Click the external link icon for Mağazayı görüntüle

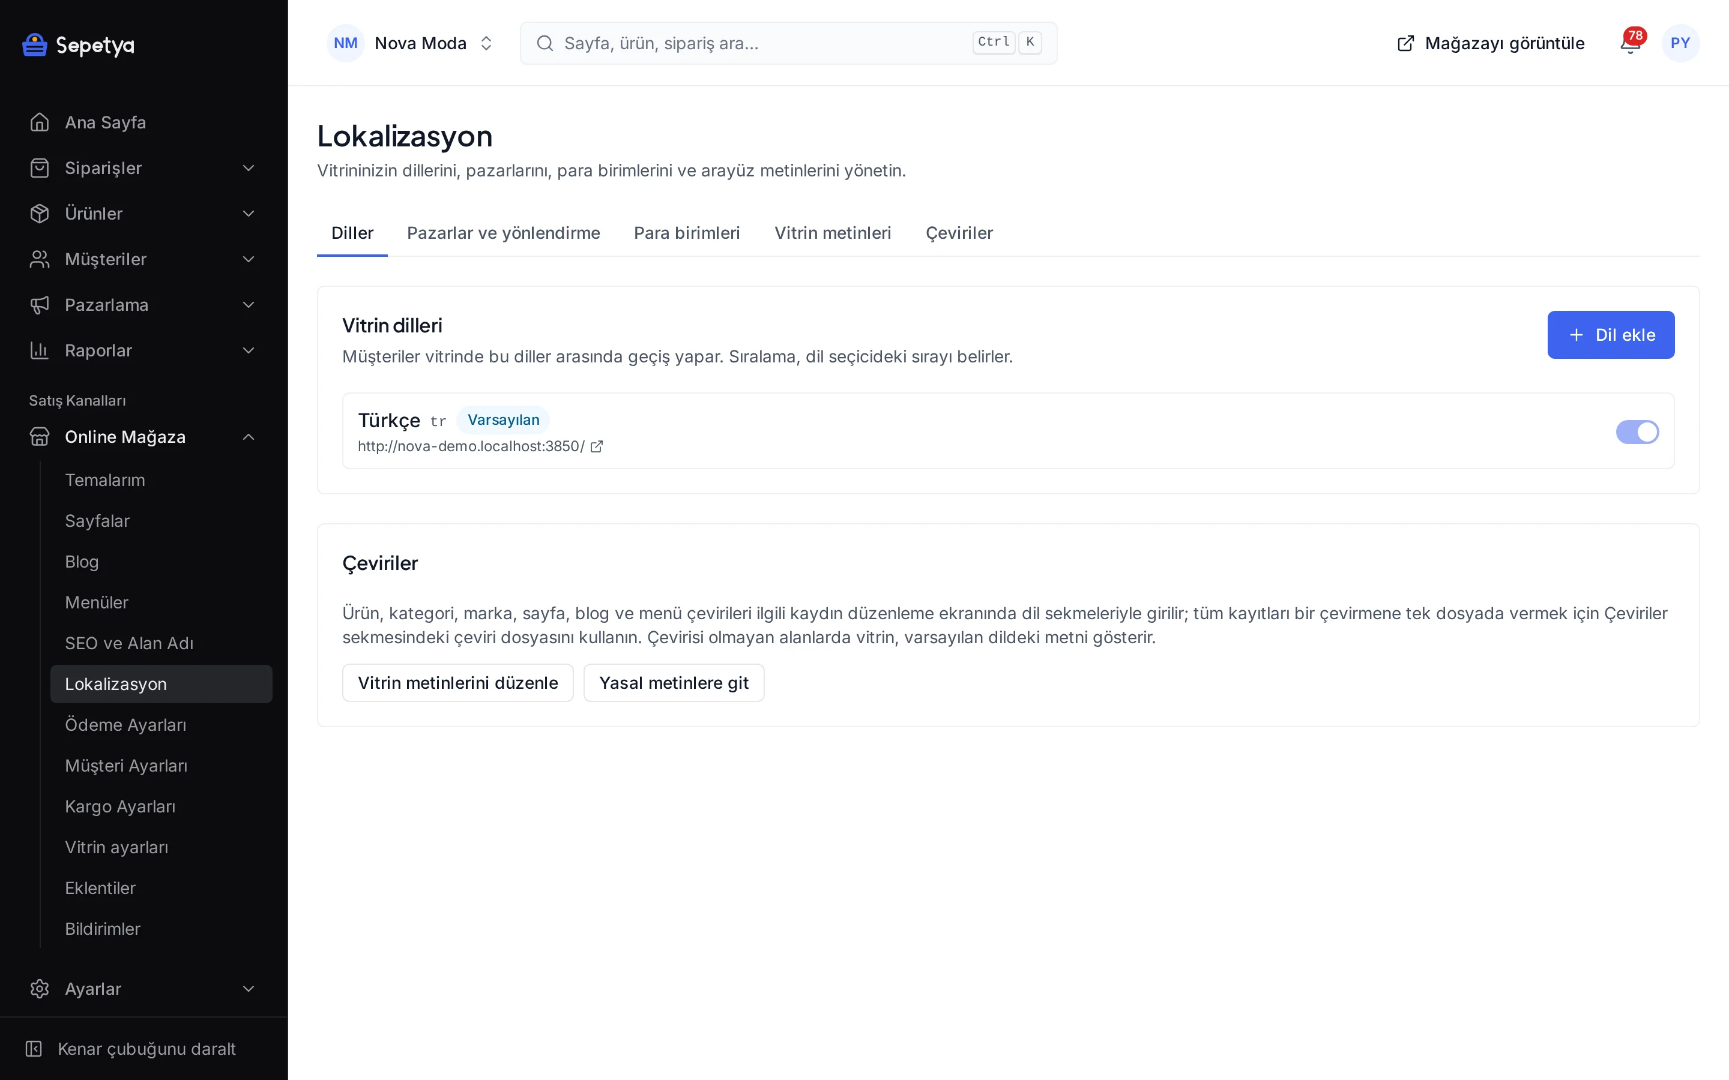[x=1405, y=44]
